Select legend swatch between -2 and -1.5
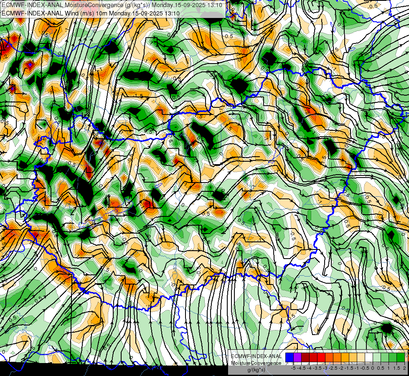Screen dimensions: 409x376 tap(345, 358)
